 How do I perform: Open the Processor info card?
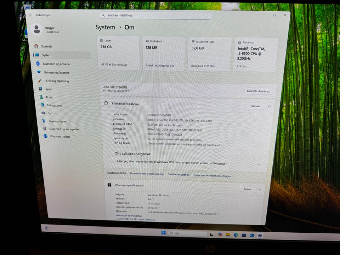(255, 55)
